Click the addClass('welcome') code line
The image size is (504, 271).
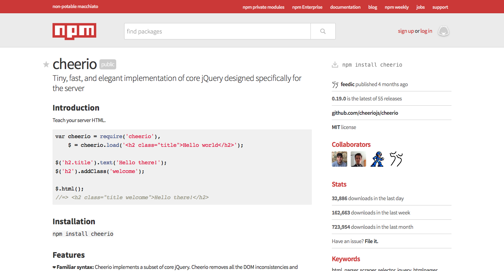100,171
